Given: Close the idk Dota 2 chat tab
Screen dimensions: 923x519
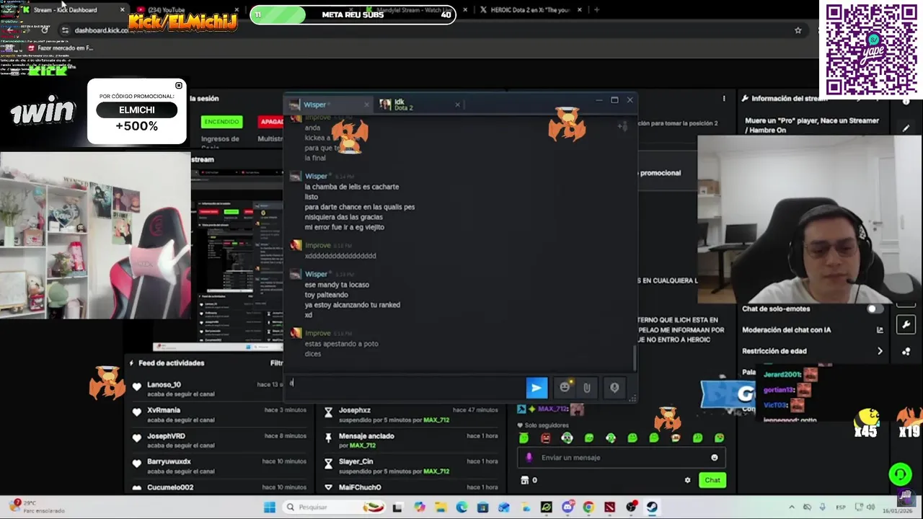Looking at the screenshot, I should pyautogui.click(x=457, y=105).
